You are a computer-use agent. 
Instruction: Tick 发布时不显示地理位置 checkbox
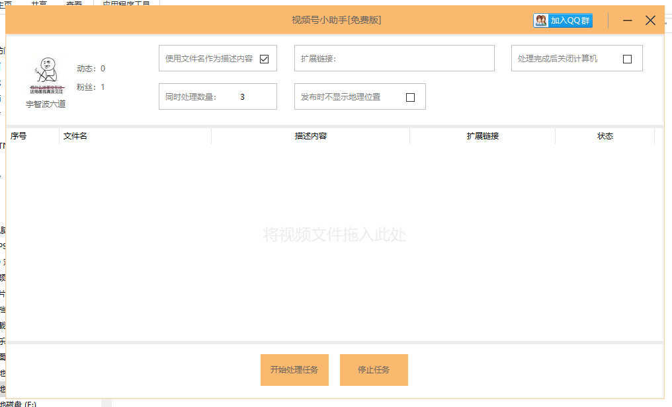(x=410, y=98)
